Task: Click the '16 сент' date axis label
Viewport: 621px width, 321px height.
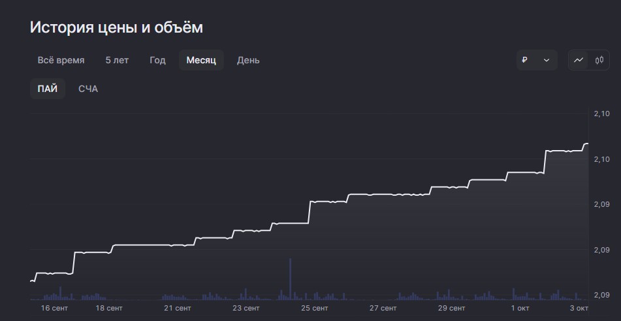Action: [54, 308]
